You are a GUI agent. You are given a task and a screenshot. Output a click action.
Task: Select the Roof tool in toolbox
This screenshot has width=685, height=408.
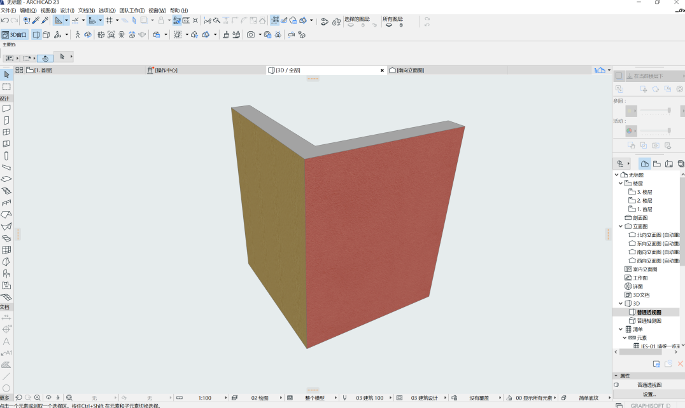coord(6,214)
